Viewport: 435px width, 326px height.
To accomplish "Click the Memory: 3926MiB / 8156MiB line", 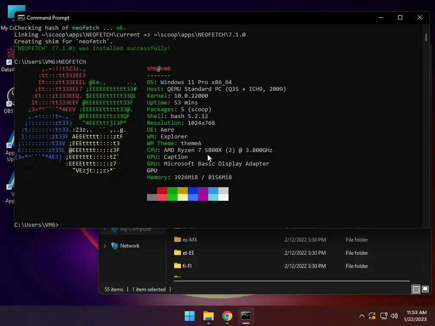I will (x=189, y=177).
